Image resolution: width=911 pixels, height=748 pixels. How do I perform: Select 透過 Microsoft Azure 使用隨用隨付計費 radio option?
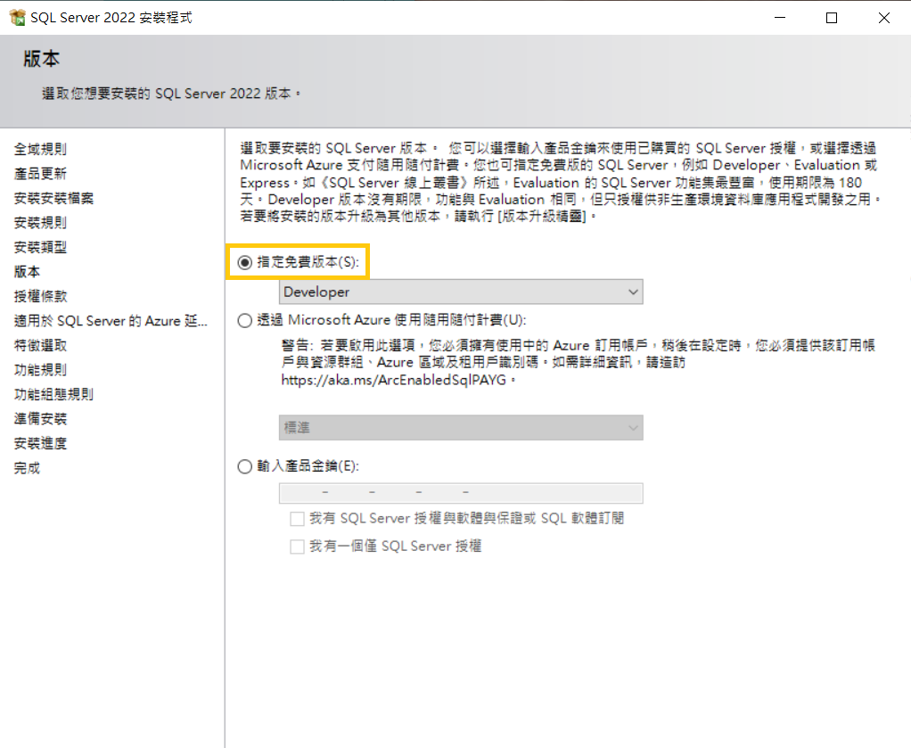(x=244, y=321)
